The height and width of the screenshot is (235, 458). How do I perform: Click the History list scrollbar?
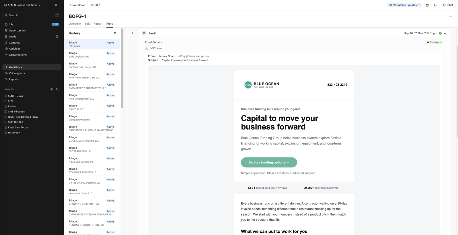[122, 68]
